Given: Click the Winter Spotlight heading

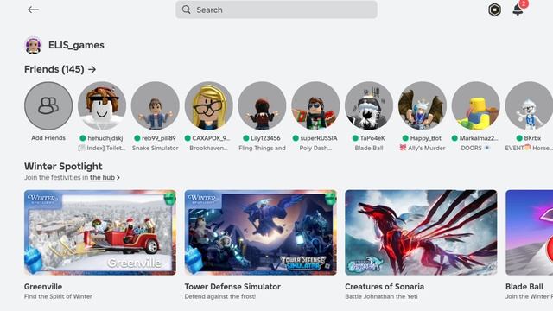Looking at the screenshot, I should 63,166.
